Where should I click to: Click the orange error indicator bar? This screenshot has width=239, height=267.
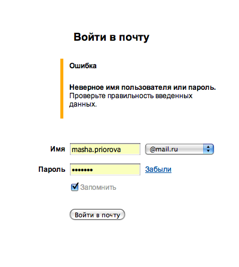(62, 89)
